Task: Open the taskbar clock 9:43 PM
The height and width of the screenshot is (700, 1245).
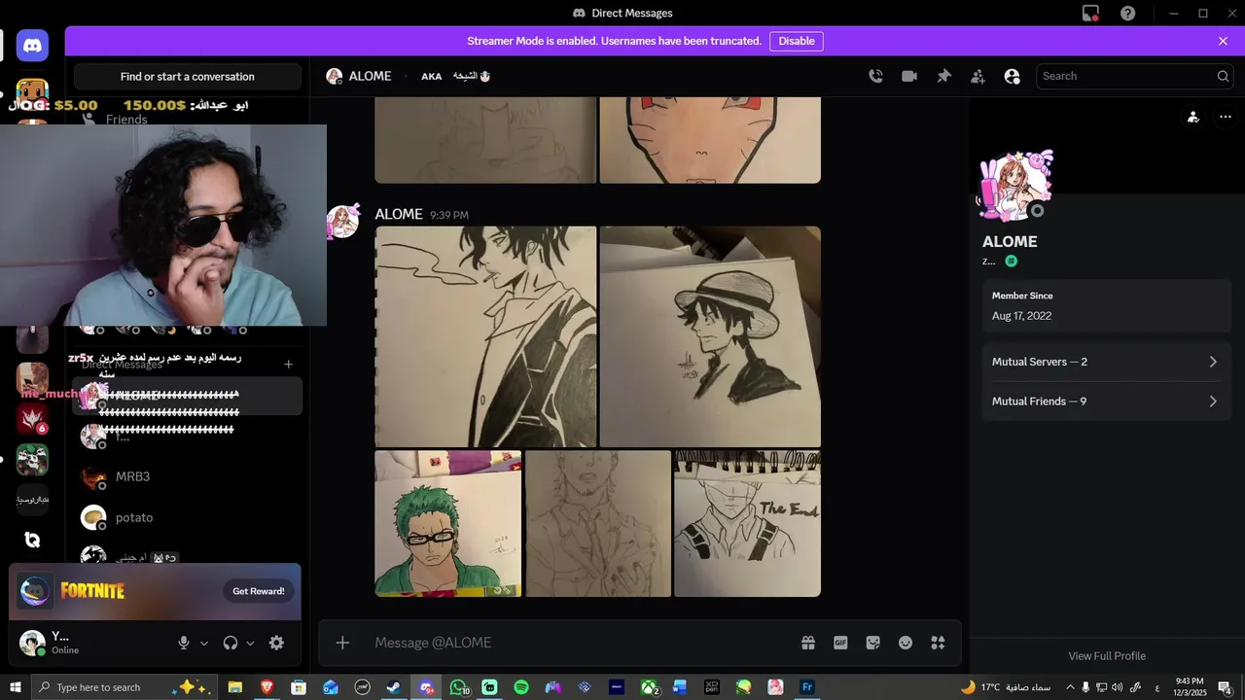Action: [1190, 687]
